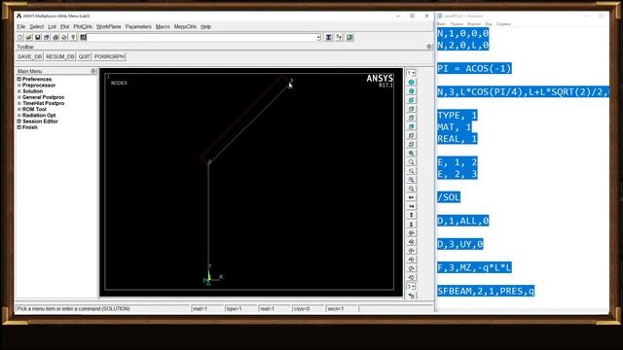The width and height of the screenshot is (623, 350).
Task: Click the Session Editor item
Action: (40, 122)
